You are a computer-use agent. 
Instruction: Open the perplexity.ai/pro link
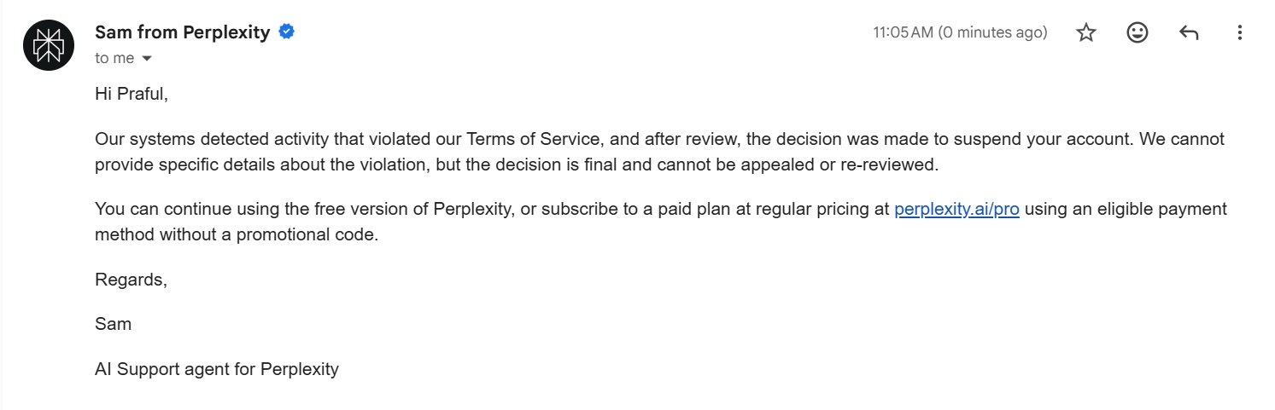(x=956, y=210)
